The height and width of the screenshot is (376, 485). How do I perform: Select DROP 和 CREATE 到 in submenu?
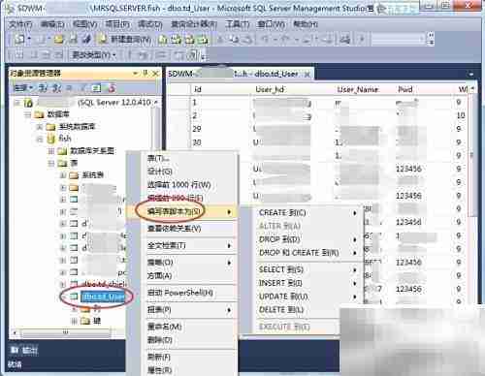[x=307, y=253]
